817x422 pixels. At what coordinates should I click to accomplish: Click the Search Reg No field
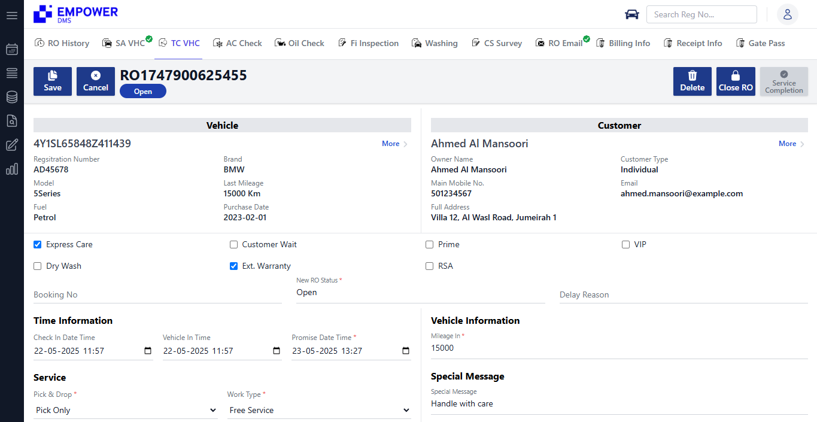701,14
